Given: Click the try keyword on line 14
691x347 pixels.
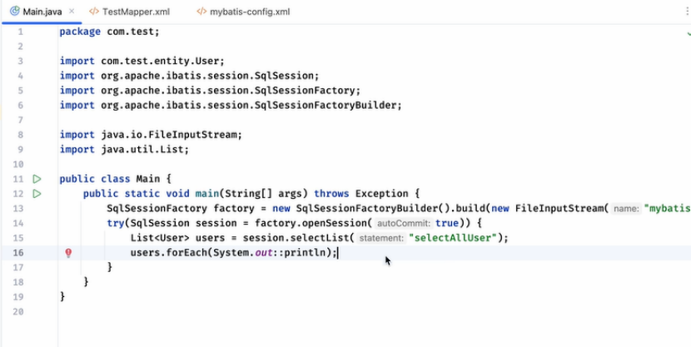Looking at the screenshot, I should coord(116,223).
